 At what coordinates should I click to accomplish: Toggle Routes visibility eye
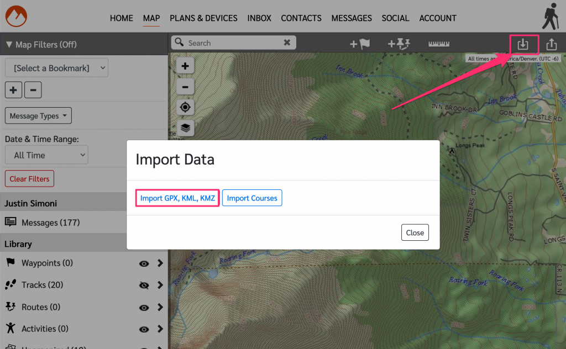tap(144, 308)
